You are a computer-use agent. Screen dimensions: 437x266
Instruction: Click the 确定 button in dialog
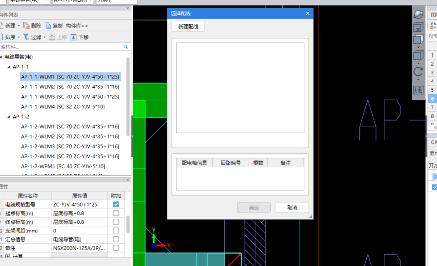click(254, 208)
